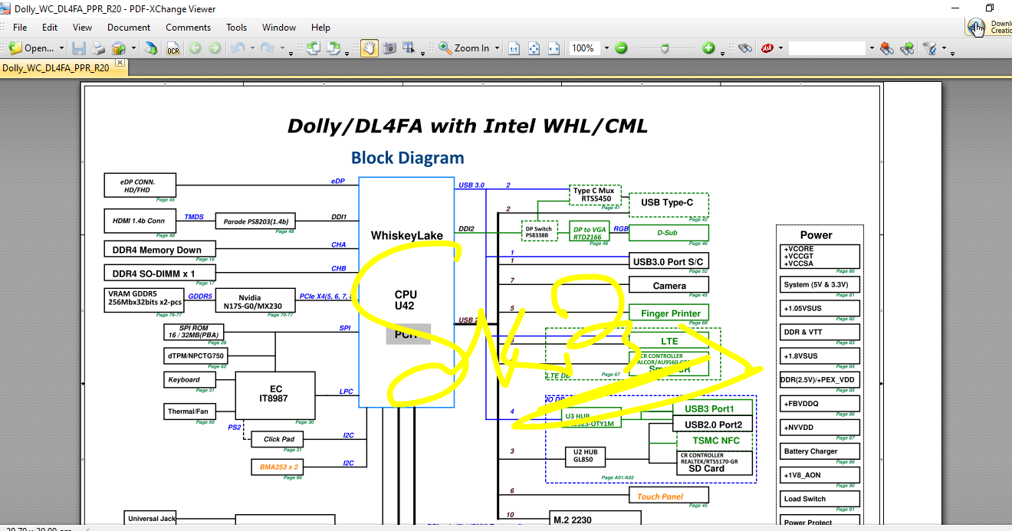
Task: Click the Download Creation button at top right
Action: click(988, 27)
